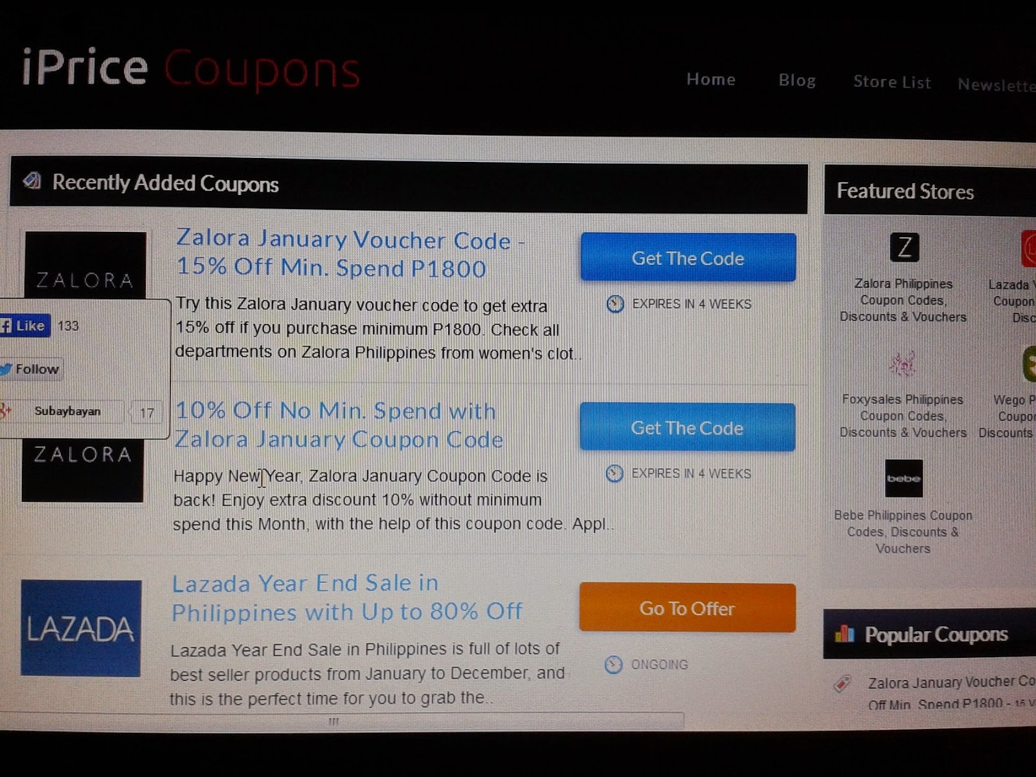Go to the Store List menu item
The image size is (1036, 777).
click(892, 82)
